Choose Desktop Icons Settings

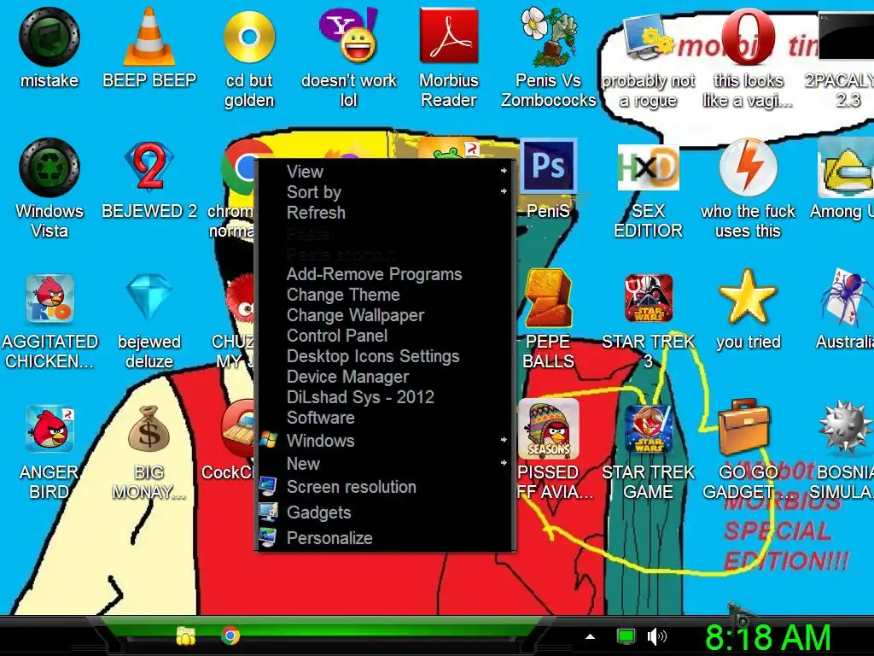click(385, 356)
